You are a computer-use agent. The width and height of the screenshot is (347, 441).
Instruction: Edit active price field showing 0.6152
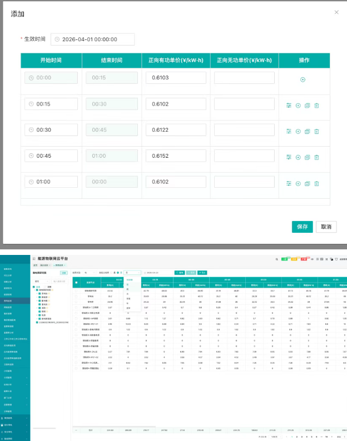[x=176, y=156]
